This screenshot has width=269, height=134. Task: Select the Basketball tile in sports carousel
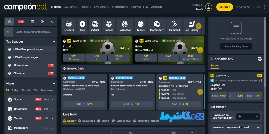point(125,26)
